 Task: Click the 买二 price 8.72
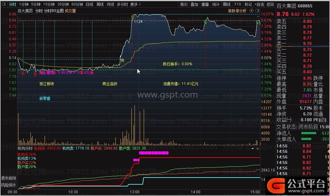307,55
